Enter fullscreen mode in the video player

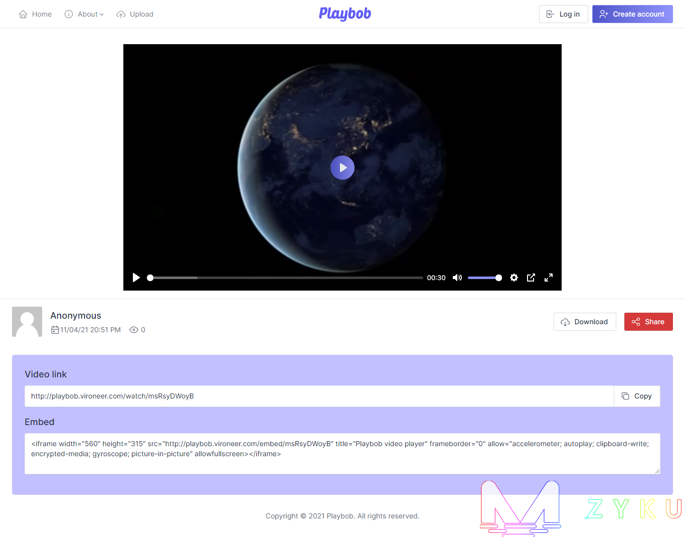(x=549, y=278)
